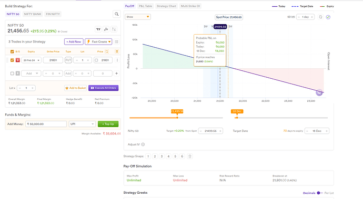The width and height of the screenshot is (363, 199).
Task: Click the Add to Basket button
Action: (x=75, y=88)
